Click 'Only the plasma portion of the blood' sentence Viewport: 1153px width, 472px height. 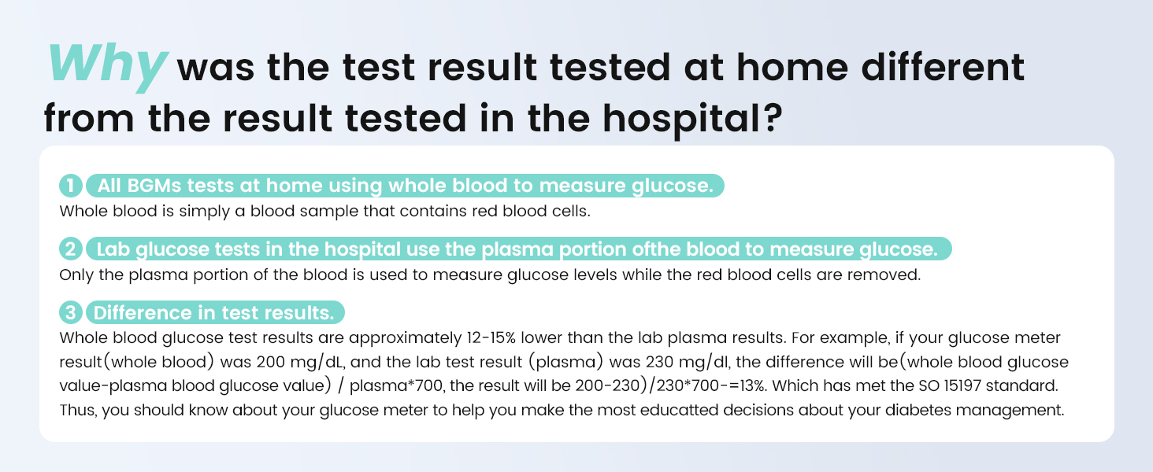(x=491, y=275)
